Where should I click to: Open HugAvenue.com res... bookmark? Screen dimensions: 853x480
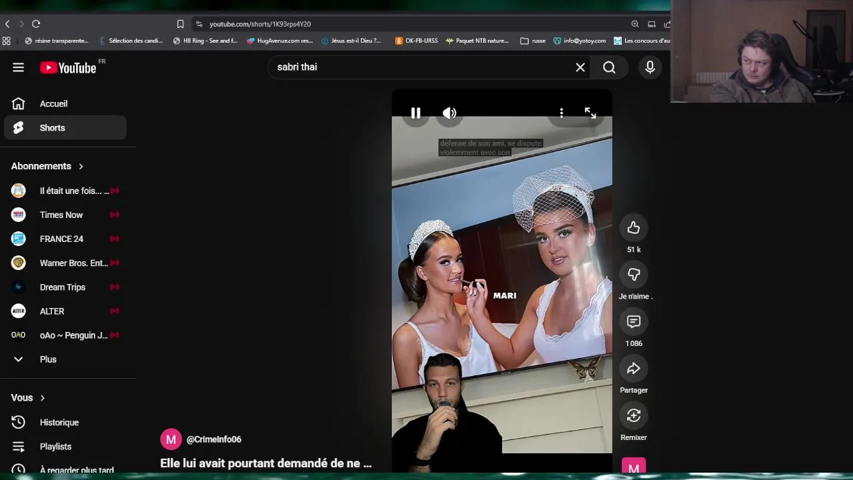tap(280, 41)
